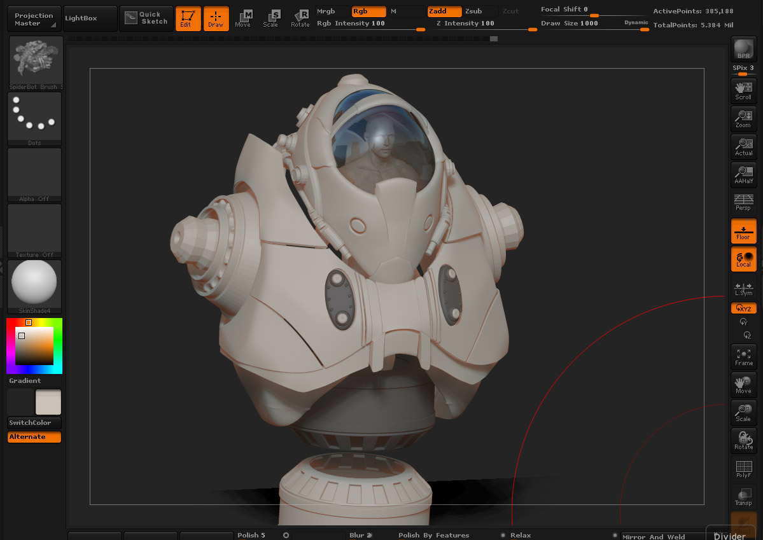Open SpiderBot brush selector
763x540 pixels.
click(x=36, y=63)
